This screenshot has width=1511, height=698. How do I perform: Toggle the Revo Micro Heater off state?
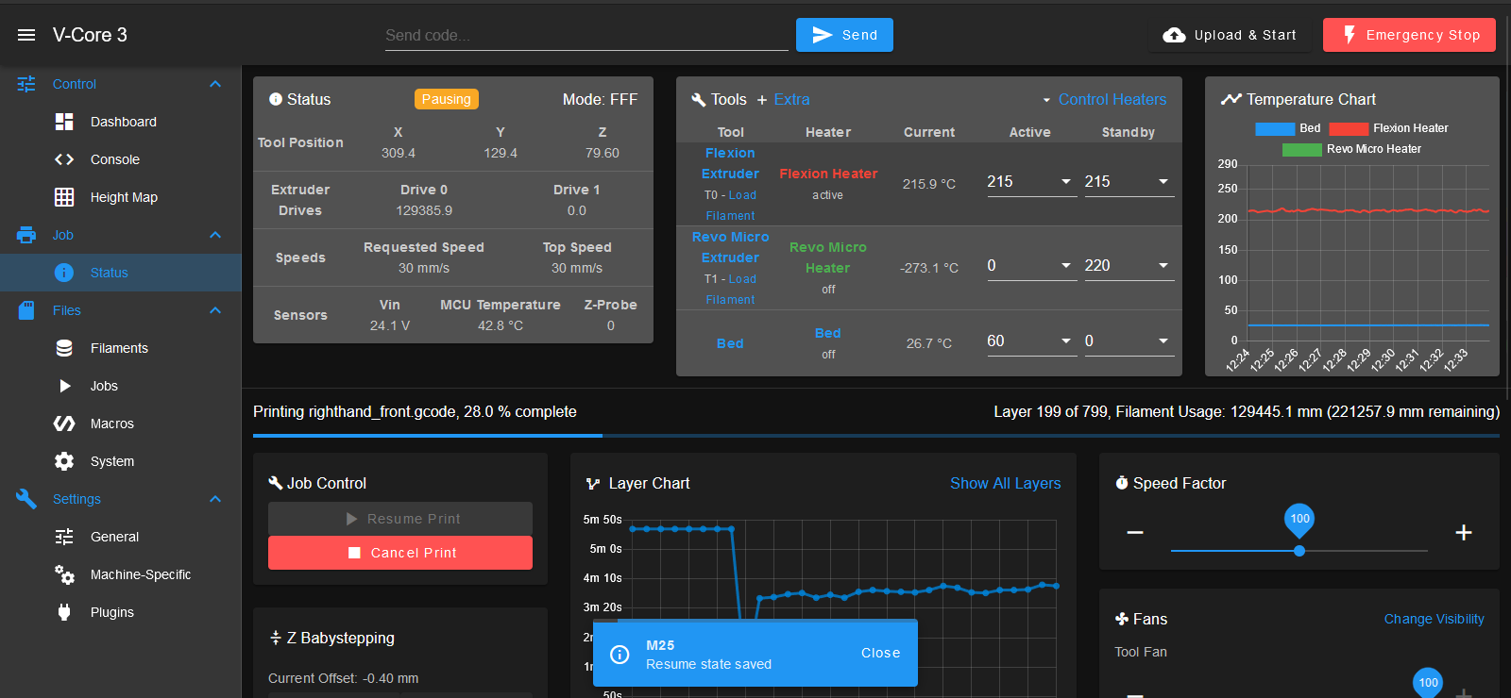click(828, 290)
